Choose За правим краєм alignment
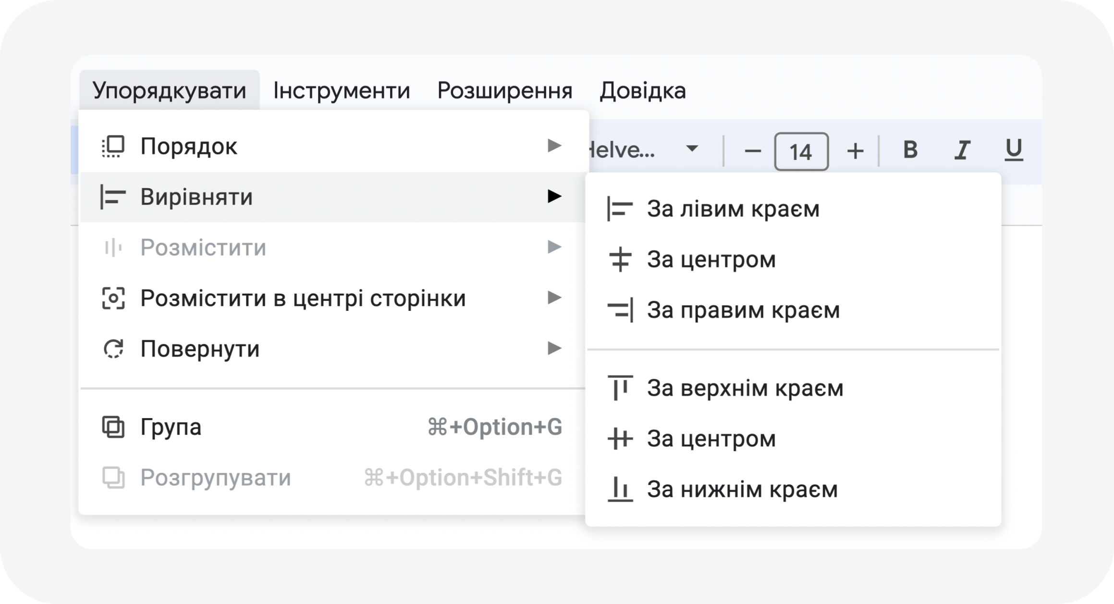Image resolution: width=1114 pixels, height=604 pixels. 794,310
